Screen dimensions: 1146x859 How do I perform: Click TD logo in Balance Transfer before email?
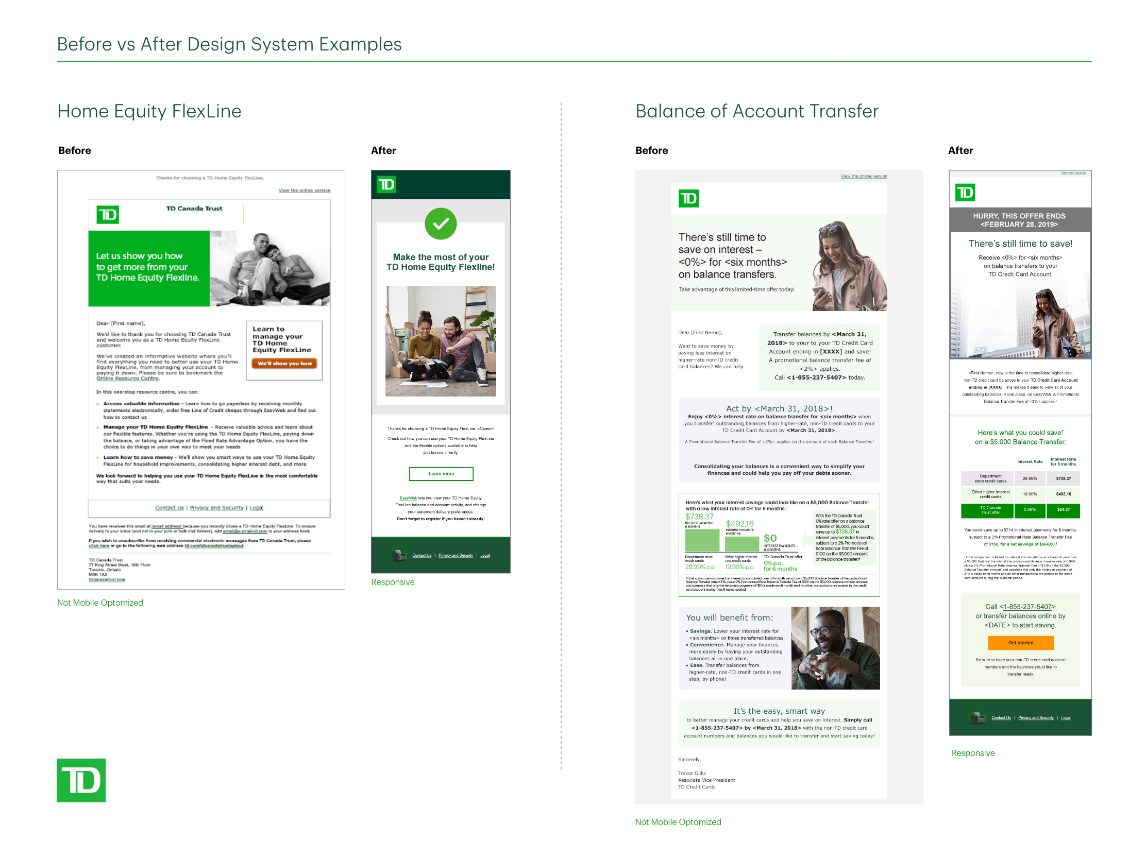(688, 198)
